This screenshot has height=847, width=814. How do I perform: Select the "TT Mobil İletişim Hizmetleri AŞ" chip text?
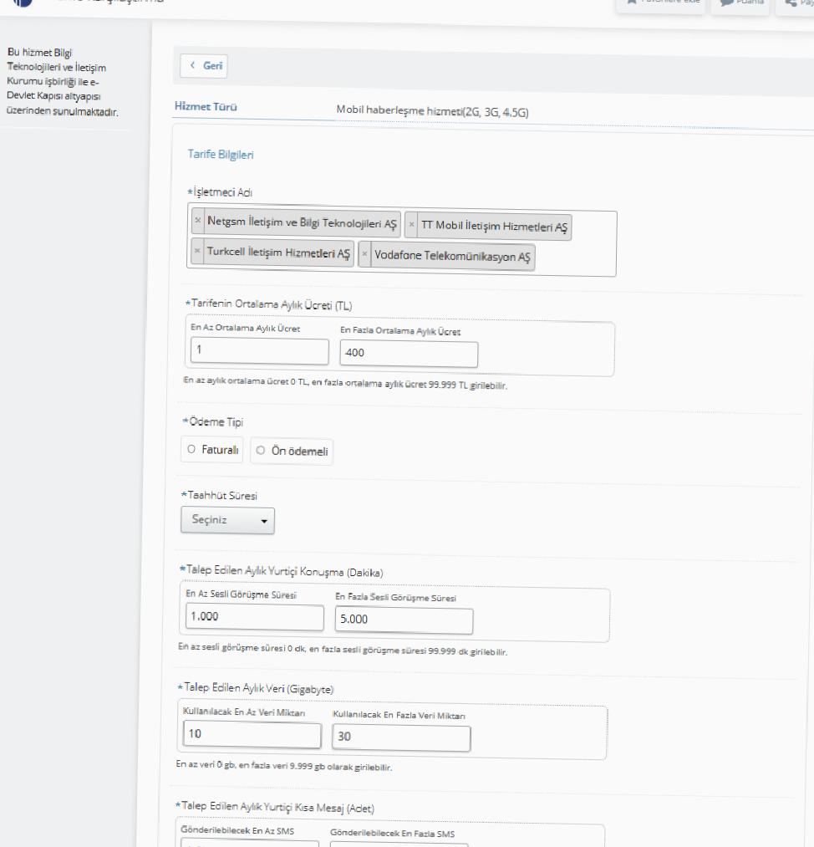494,227
